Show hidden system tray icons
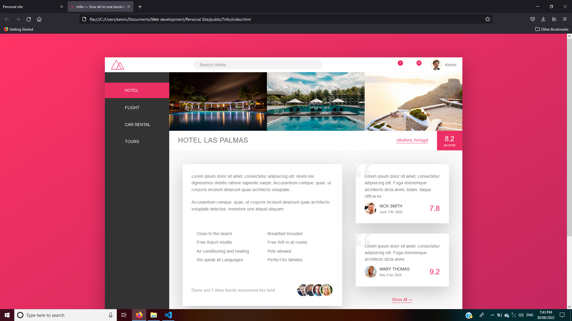This screenshot has height=321, width=572. point(492,315)
